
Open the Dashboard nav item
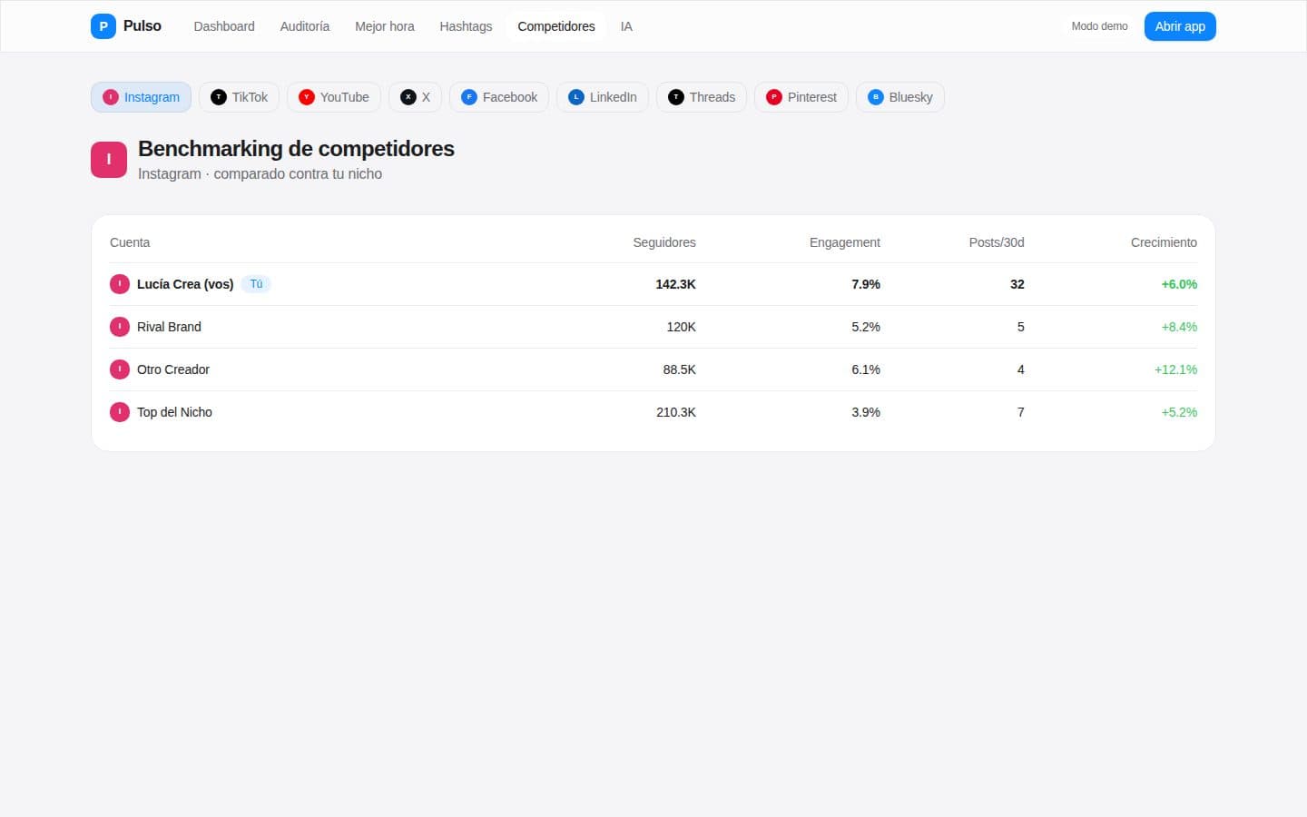[224, 26]
